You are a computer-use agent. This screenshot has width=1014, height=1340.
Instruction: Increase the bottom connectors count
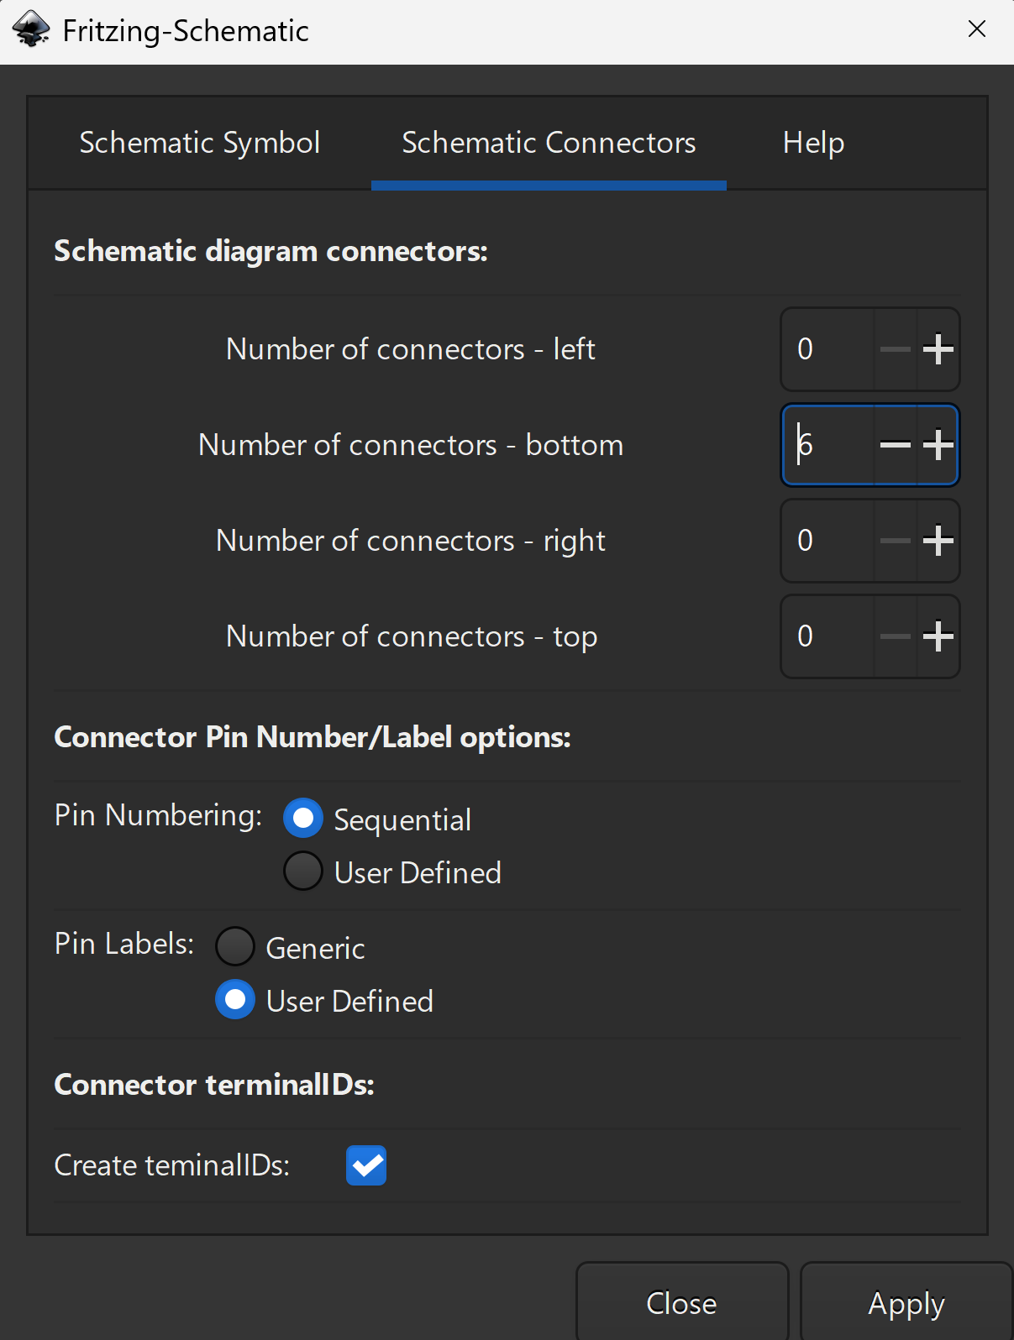(938, 445)
